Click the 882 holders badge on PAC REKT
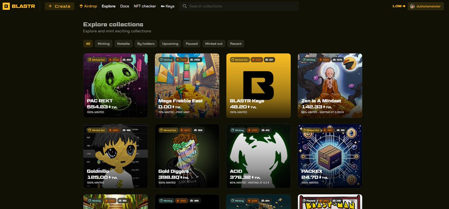This screenshot has width=449, height=209. [x=127, y=60]
